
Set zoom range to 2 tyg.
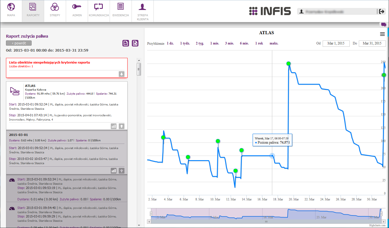(x=200, y=43)
